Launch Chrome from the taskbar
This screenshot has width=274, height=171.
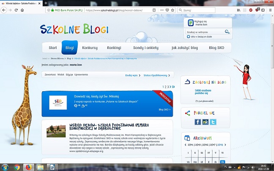(x=17, y=167)
